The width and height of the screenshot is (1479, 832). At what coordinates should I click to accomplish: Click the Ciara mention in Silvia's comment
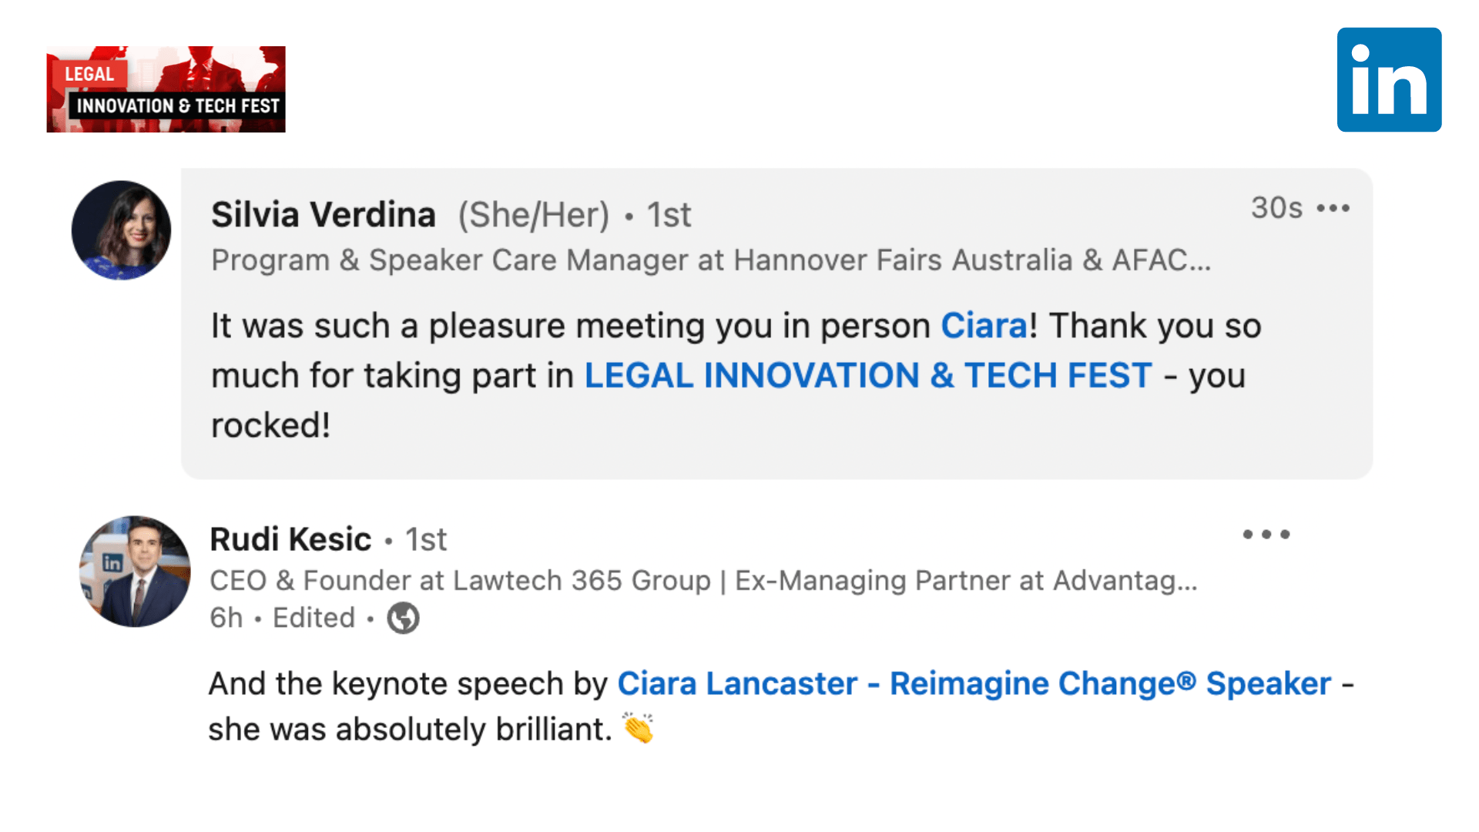click(x=984, y=326)
